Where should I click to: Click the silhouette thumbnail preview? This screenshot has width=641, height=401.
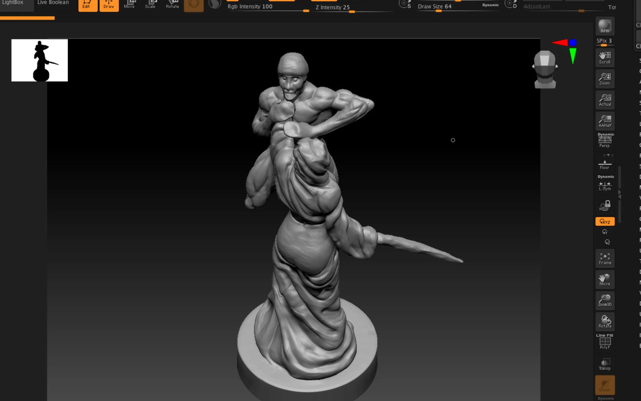(x=39, y=60)
